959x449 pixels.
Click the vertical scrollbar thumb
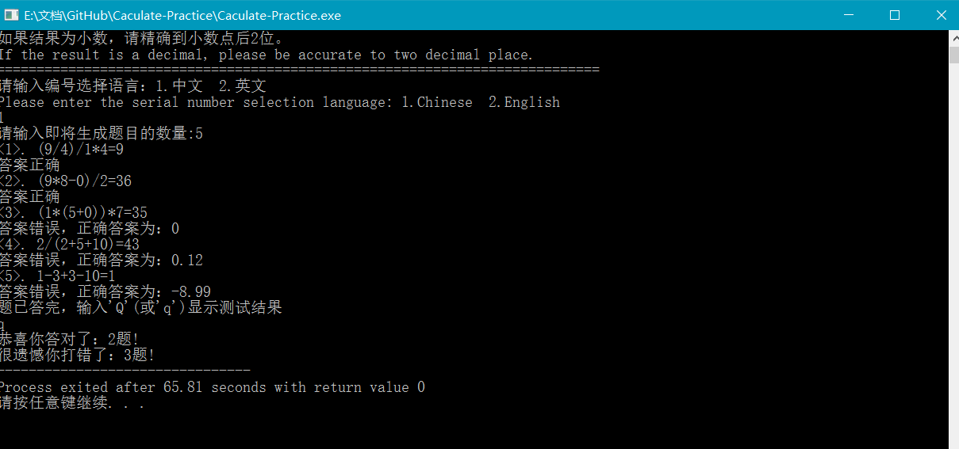click(x=953, y=55)
